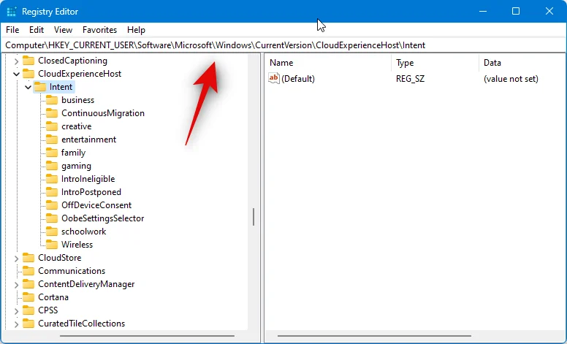Click the REG_SZ type cell

[x=410, y=79]
